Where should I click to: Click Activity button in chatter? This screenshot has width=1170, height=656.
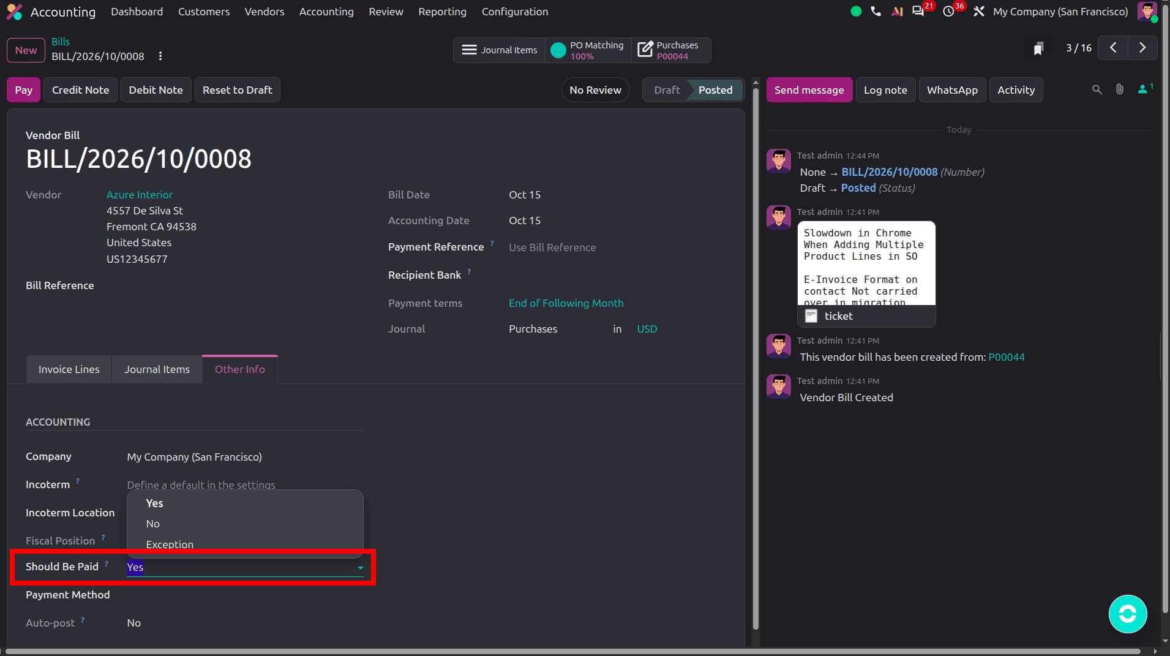pyautogui.click(x=1016, y=90)
